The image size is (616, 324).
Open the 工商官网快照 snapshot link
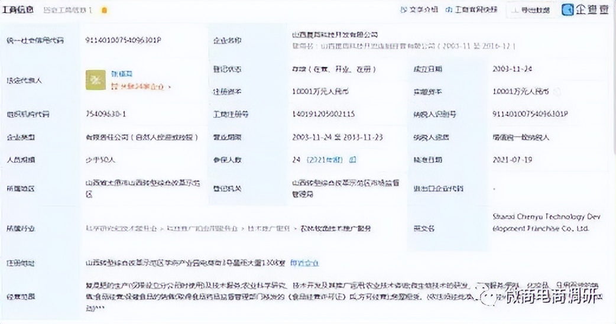[x=471, y=9]
